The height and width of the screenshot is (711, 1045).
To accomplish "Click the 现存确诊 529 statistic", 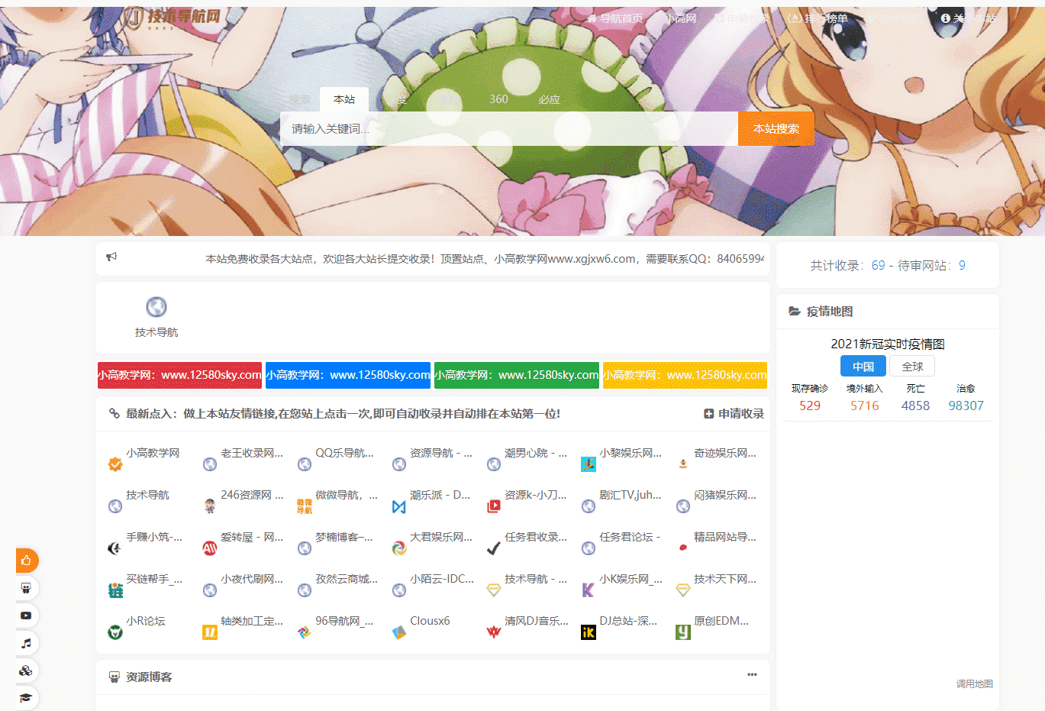I will (x=810, y=398).
